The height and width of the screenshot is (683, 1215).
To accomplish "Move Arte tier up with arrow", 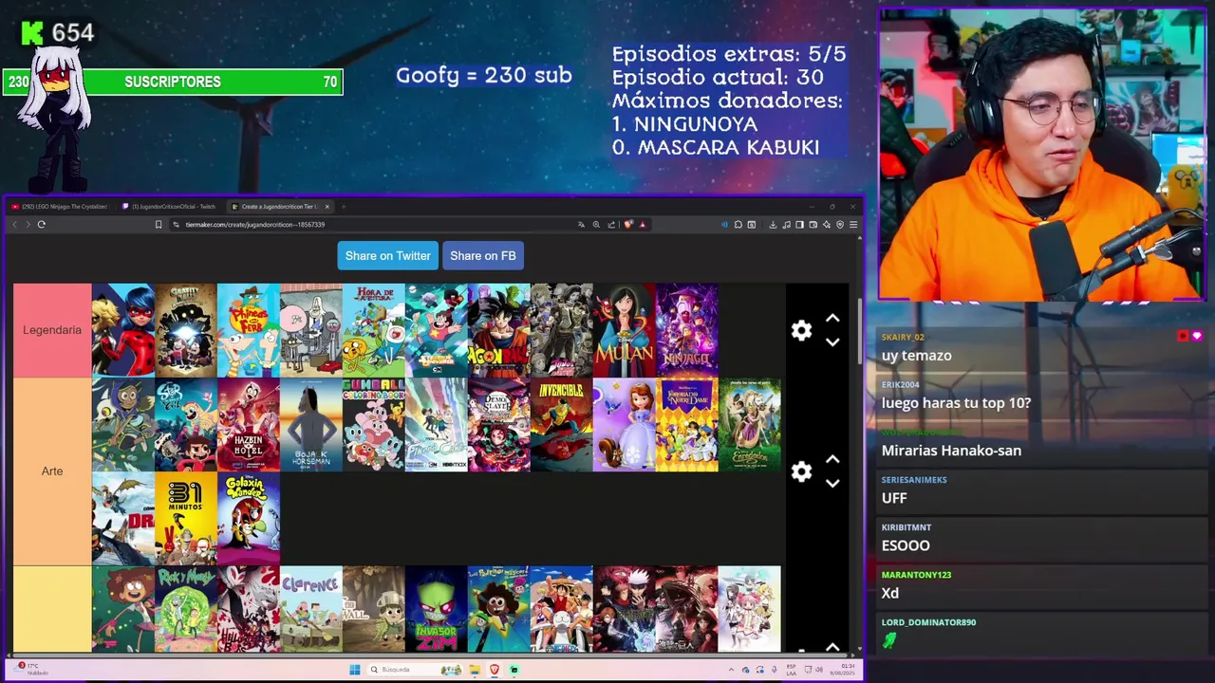I will (832, 460).
